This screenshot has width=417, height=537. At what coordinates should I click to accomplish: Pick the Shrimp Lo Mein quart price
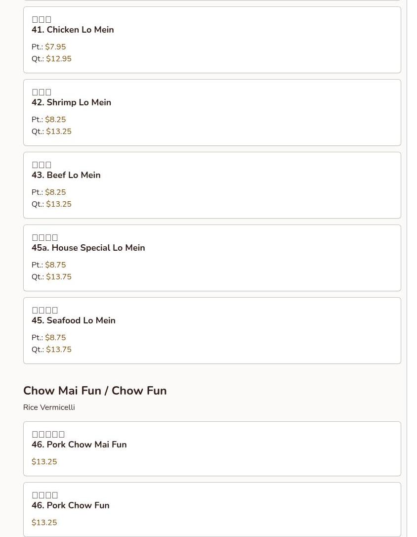[x=59, y=132]
